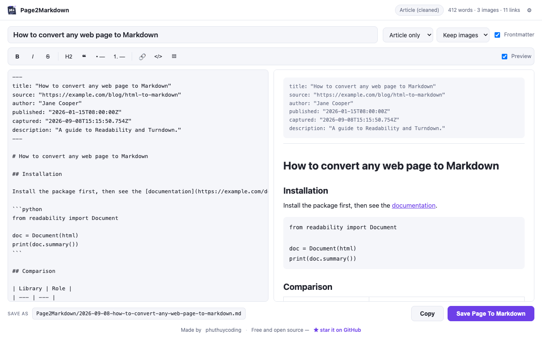
Task: Click the word count stats text
Action: click(x=484, y=10)
